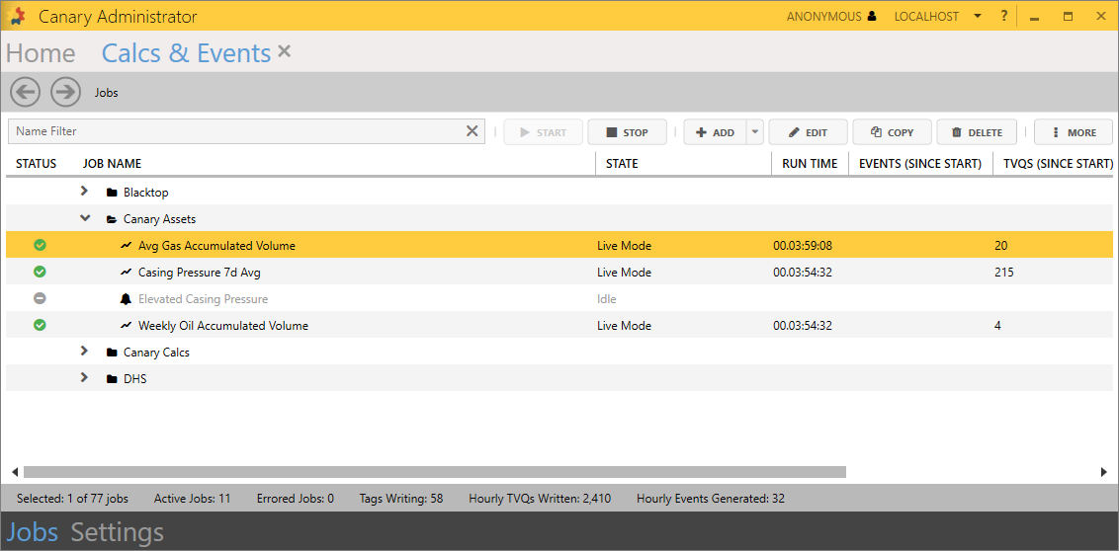Click Tags Writing: 58 status entry
Image resolution: width=1119 pixels, height=551 pixels.
(x=401, y=499)
